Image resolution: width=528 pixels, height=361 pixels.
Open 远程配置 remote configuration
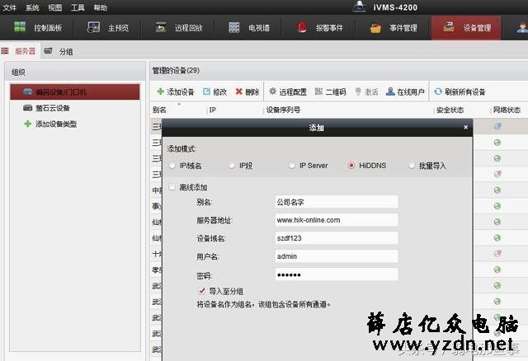point(288,91)
